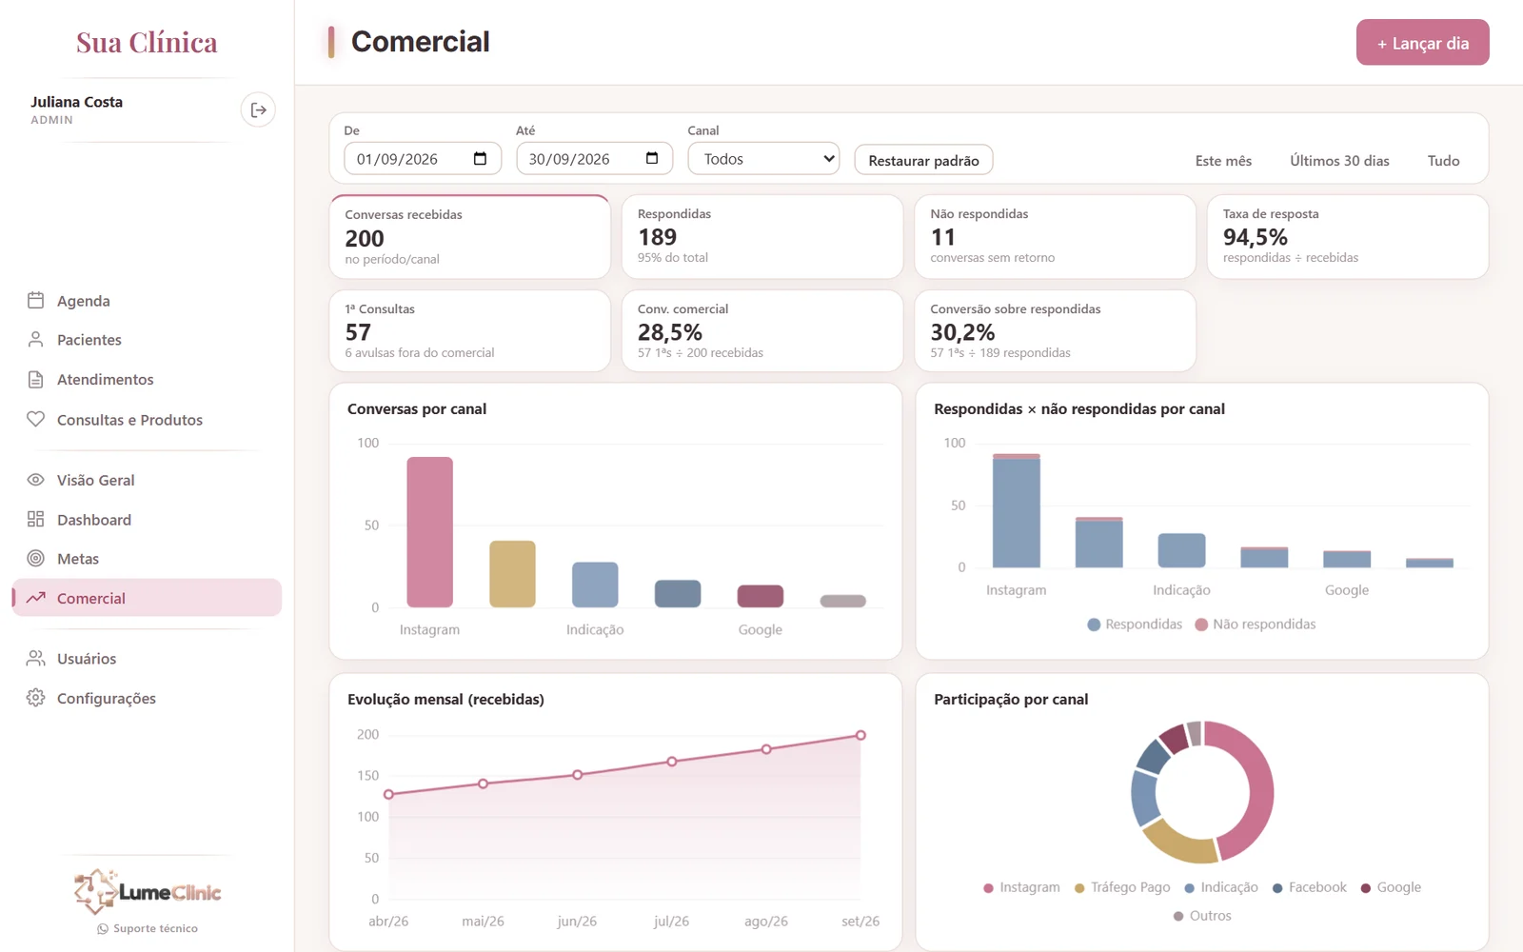Click the Pacientes person icon
The width and height of the screenshot is (1523, 952).
point(36,340)
